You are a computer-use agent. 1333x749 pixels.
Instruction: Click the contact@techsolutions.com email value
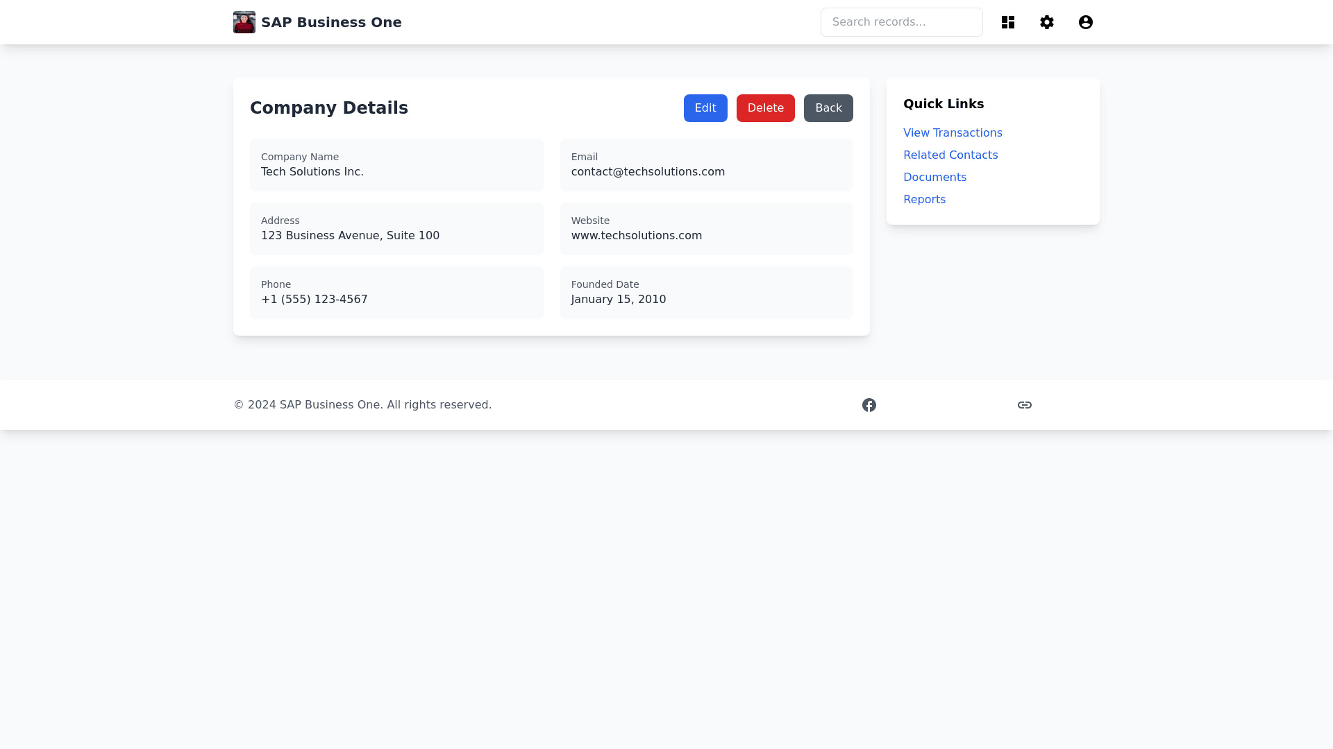(x=648, y=172)
